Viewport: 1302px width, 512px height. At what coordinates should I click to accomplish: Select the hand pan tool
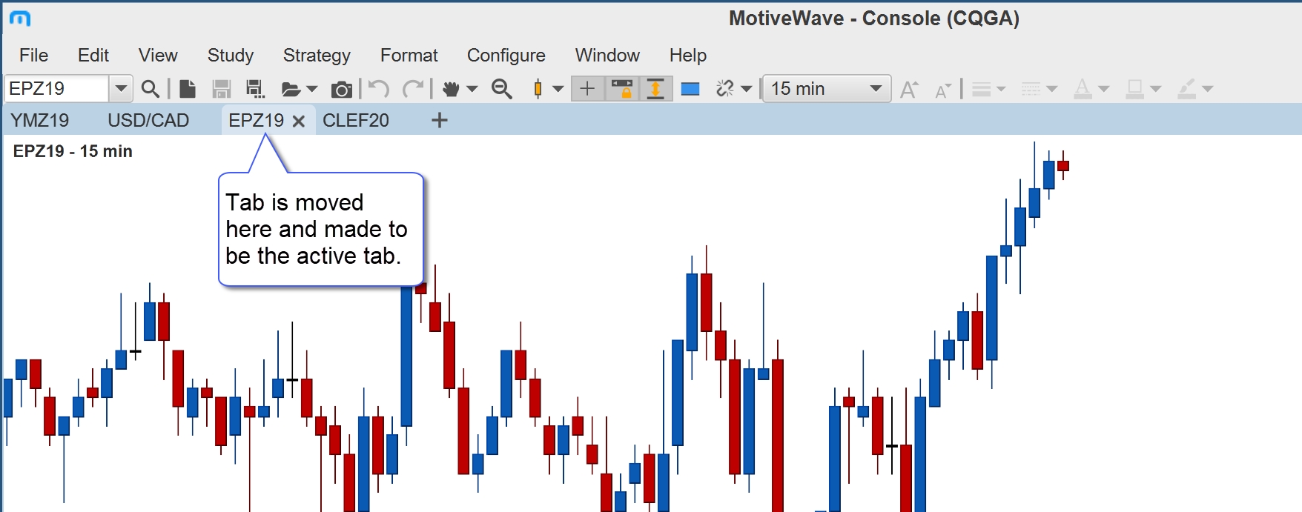(x=451, y=89)
